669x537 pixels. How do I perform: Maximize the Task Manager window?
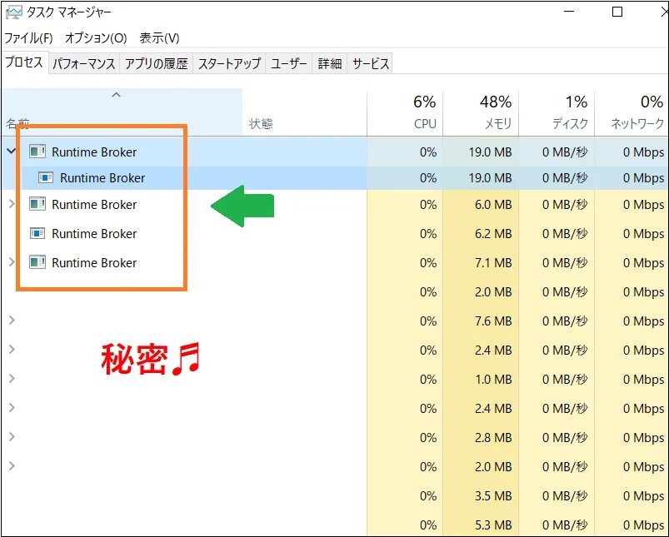[617, 12]
